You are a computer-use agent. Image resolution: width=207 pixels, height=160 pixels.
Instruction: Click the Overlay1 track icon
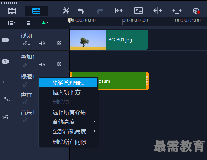[6, 62]
